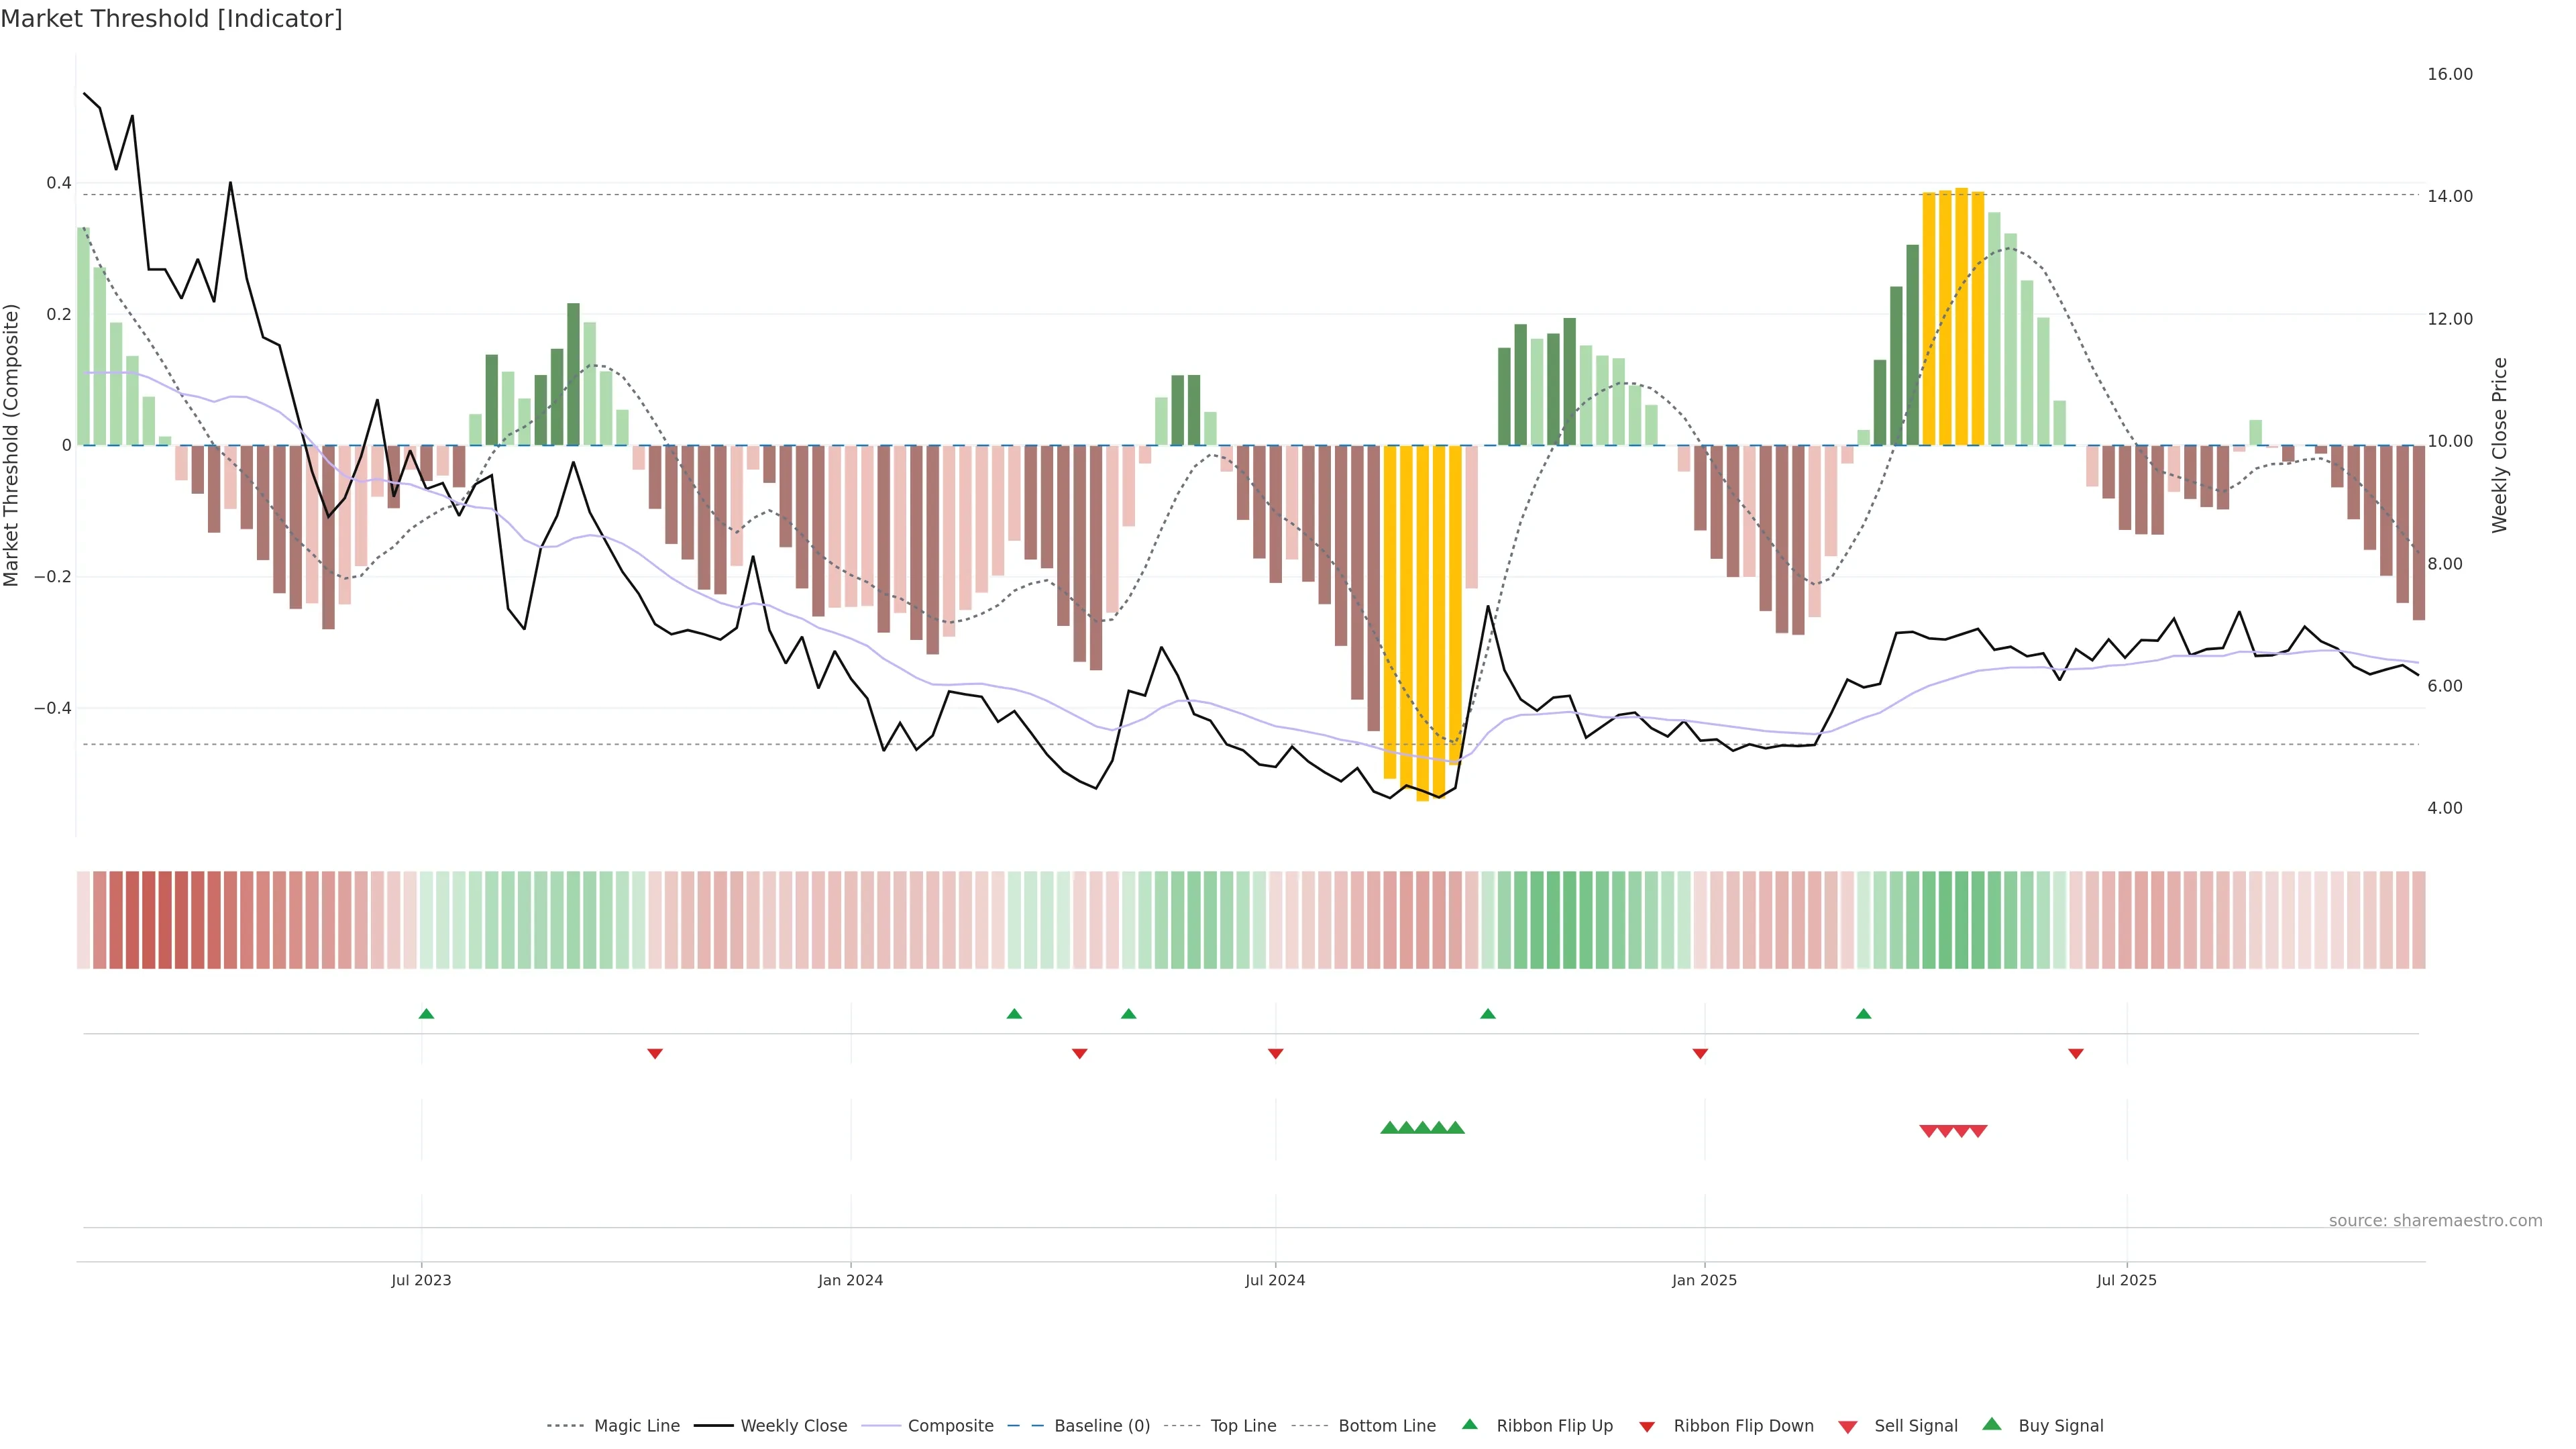Click the green flip-up marker at Jul 2023

click(x=426, y=1014)
